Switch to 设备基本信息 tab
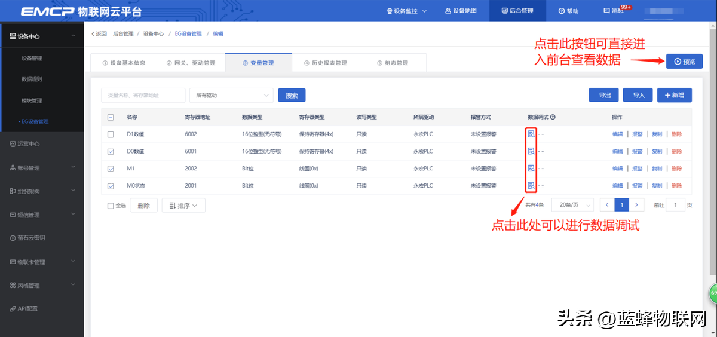 coord(124,63)
